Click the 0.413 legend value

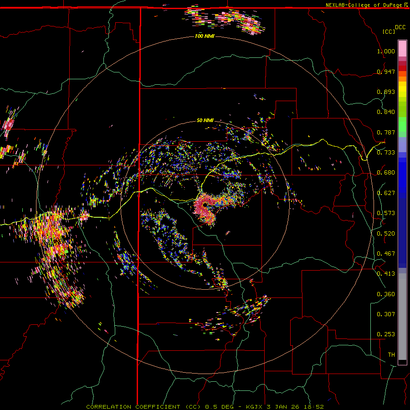coord(386,274)
